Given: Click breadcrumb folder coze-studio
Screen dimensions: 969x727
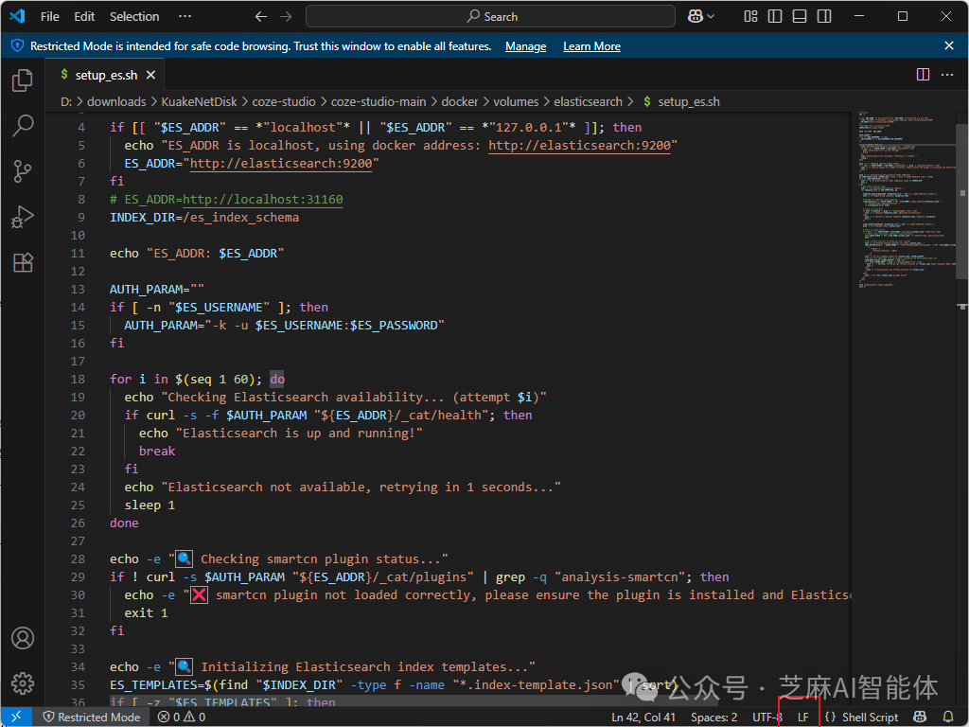Looking at the screenshot, I should 284,101.
